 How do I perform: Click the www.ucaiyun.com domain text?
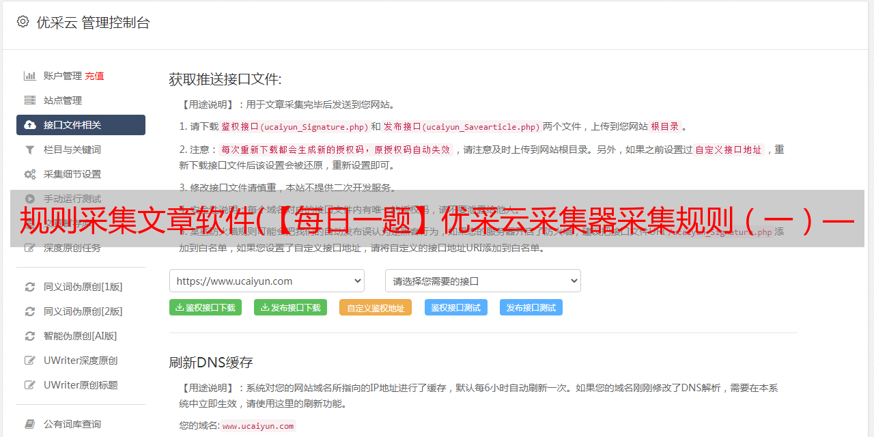tap(258, 426)
